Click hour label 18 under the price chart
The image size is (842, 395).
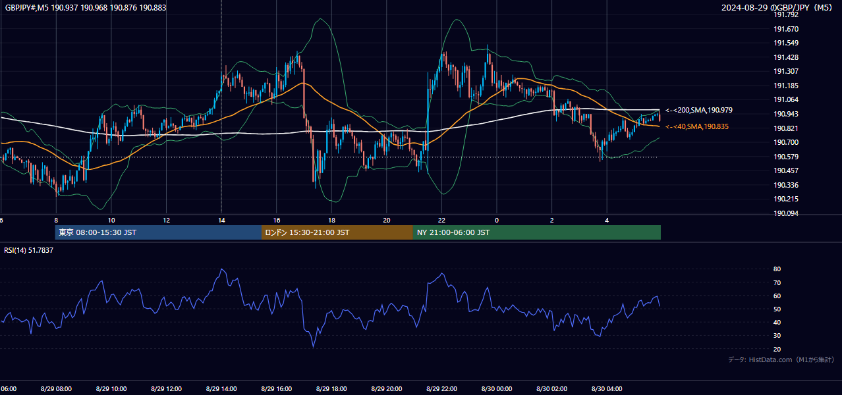pos(332,221)
